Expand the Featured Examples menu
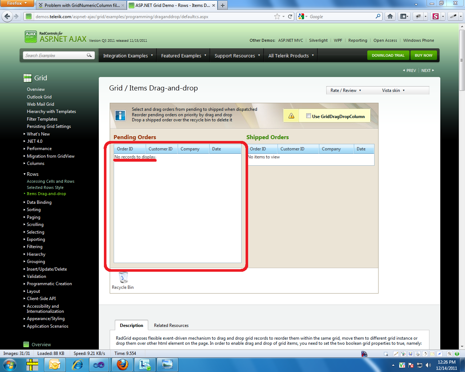 pos(183,56)
